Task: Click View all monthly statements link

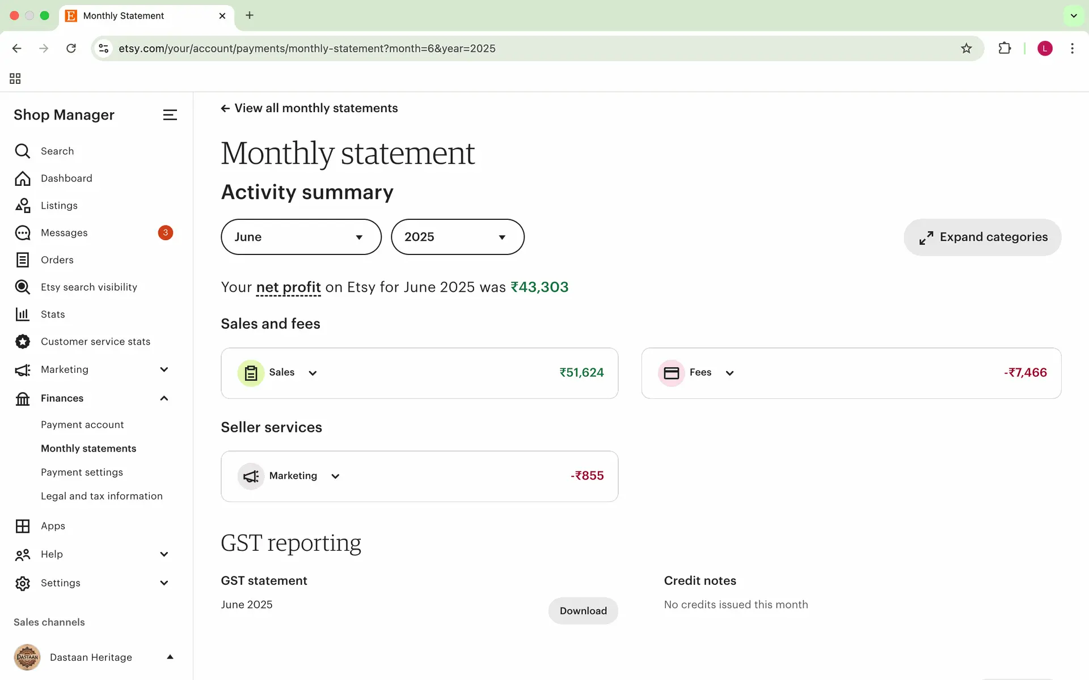Action: 309,108
